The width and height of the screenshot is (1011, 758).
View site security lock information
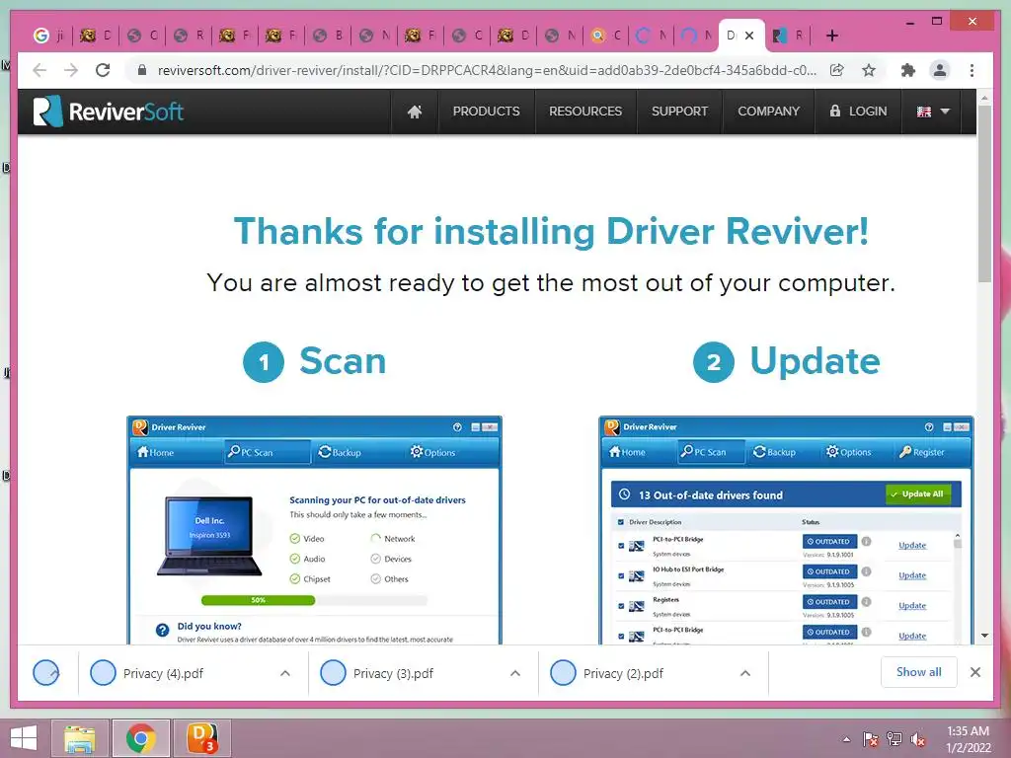pos(142,70)
